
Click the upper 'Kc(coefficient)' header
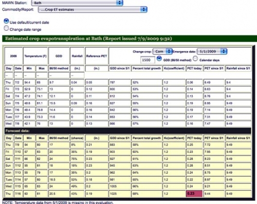tap(174, 69)
